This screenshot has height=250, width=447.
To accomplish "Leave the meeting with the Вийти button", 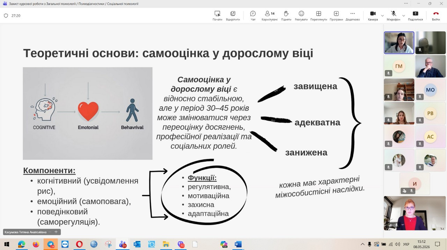I will point(436,16).
